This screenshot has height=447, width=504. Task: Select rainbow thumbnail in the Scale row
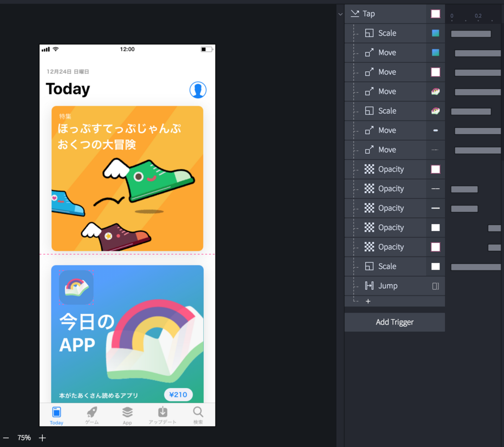click(x=436, y=111)
